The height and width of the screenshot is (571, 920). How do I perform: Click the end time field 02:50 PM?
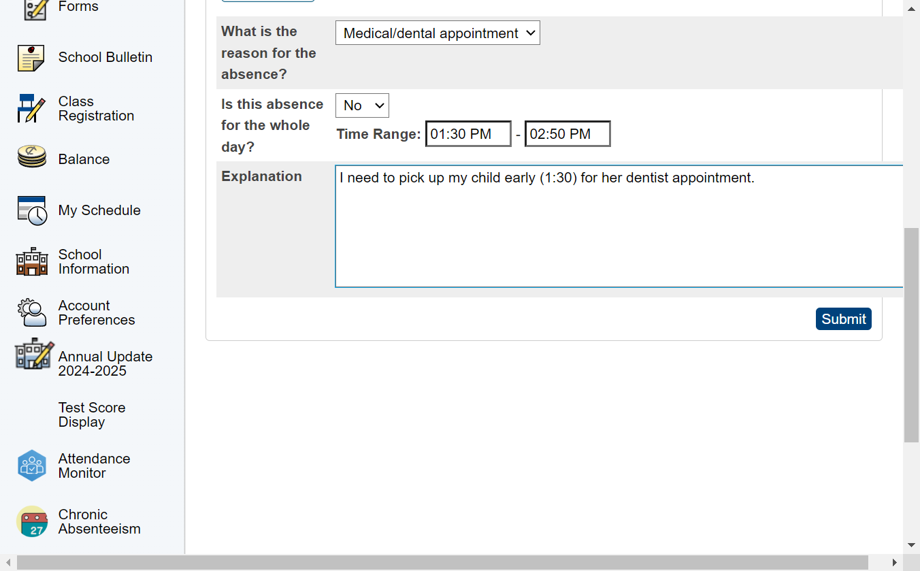(x=568, y=134)
